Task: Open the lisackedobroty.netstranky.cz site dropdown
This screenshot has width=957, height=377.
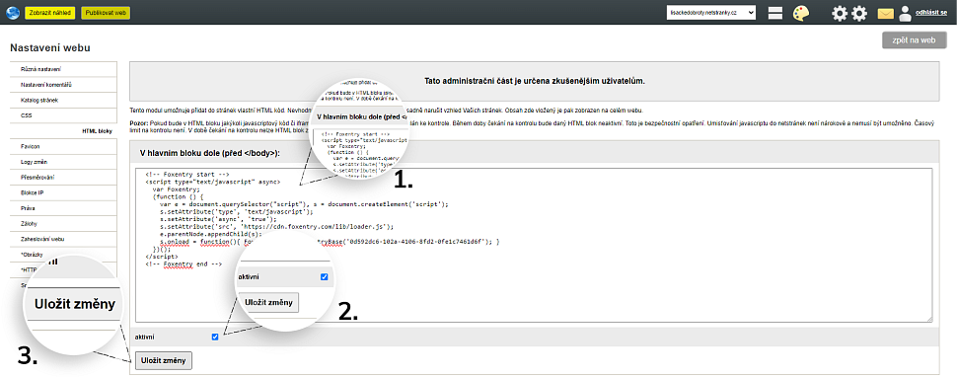Action: pos(711,13)
